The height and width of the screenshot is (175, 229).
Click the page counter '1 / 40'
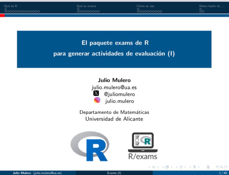click(223, 173)
